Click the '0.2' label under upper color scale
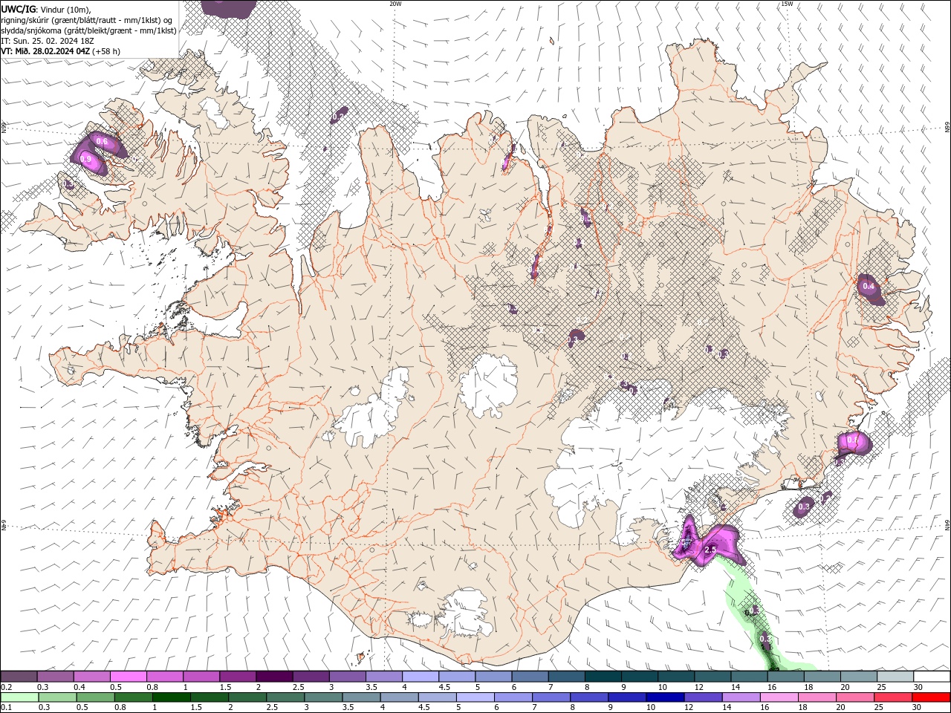Viewport: 951px width, 713px height. tap(6, 687)
